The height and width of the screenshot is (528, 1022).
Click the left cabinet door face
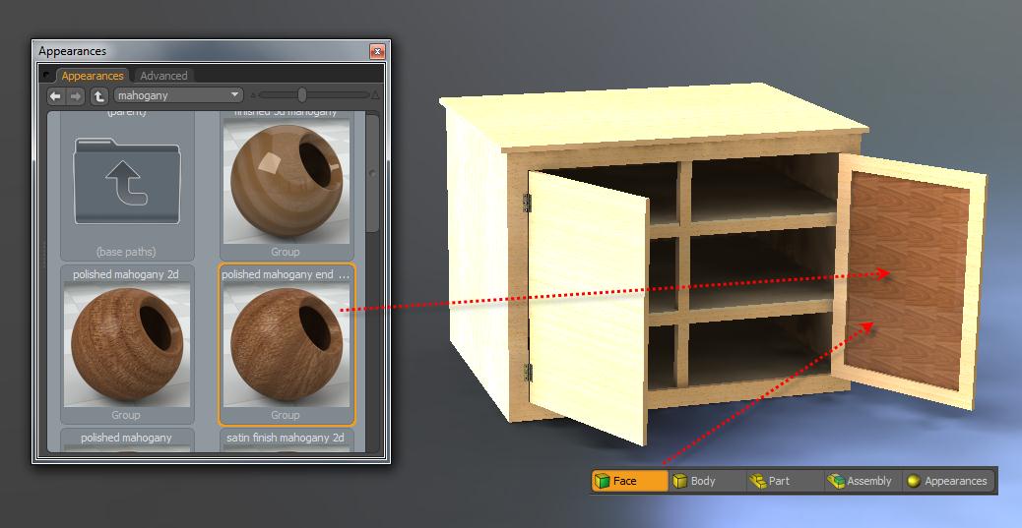point(587,306)
